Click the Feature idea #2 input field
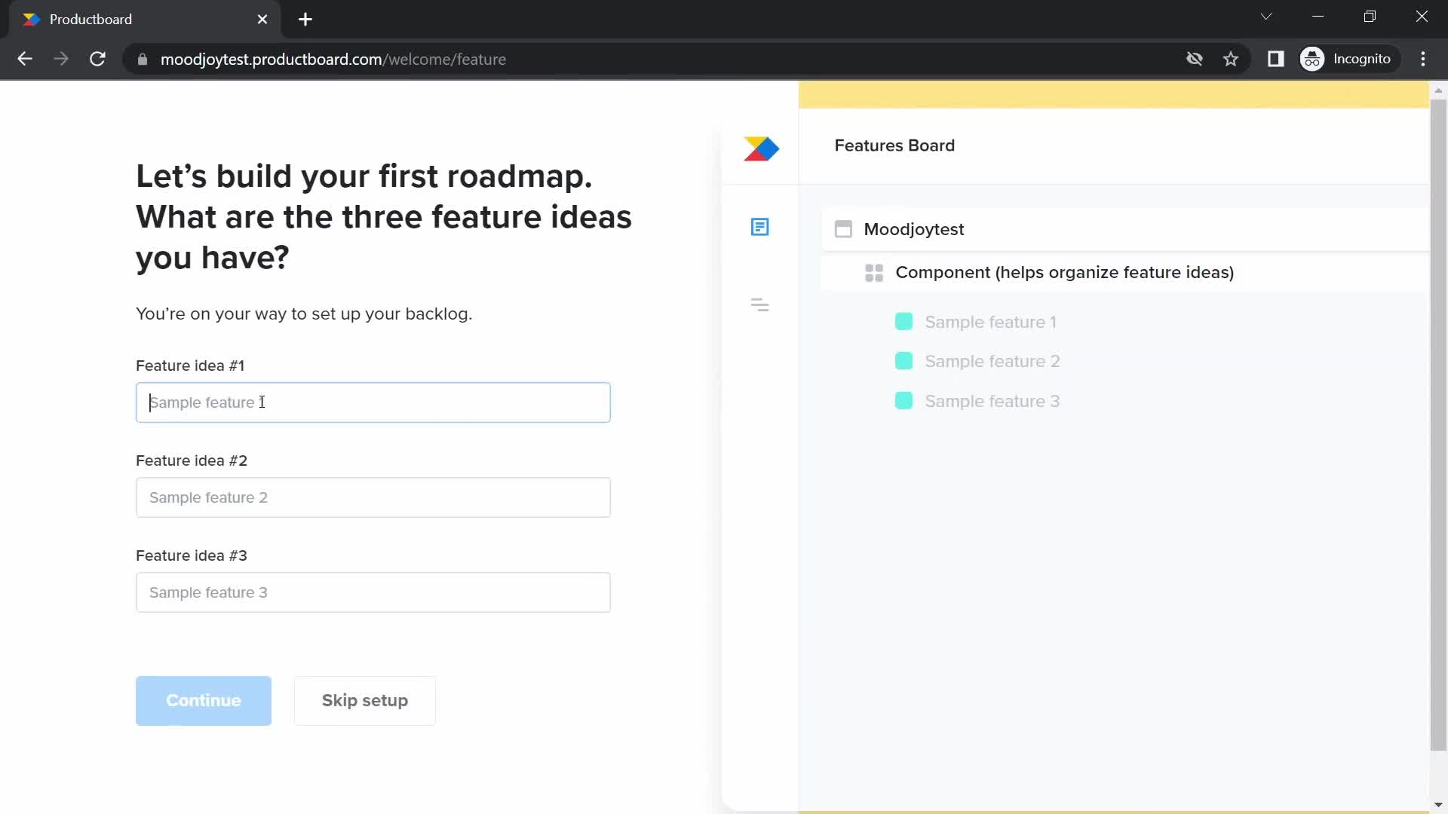This screenshot has height=814, width=1448. tap(373, 497)
